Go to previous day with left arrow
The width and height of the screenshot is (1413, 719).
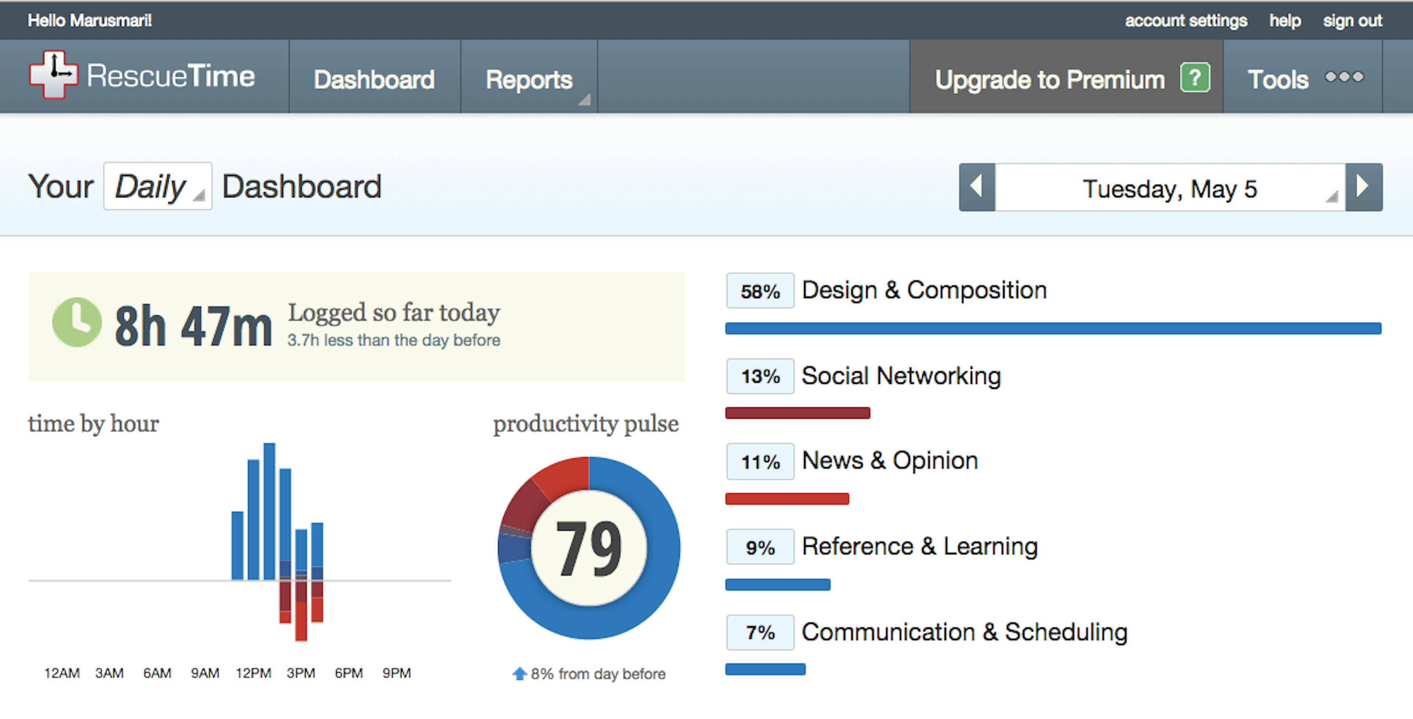tap(976, 187)
